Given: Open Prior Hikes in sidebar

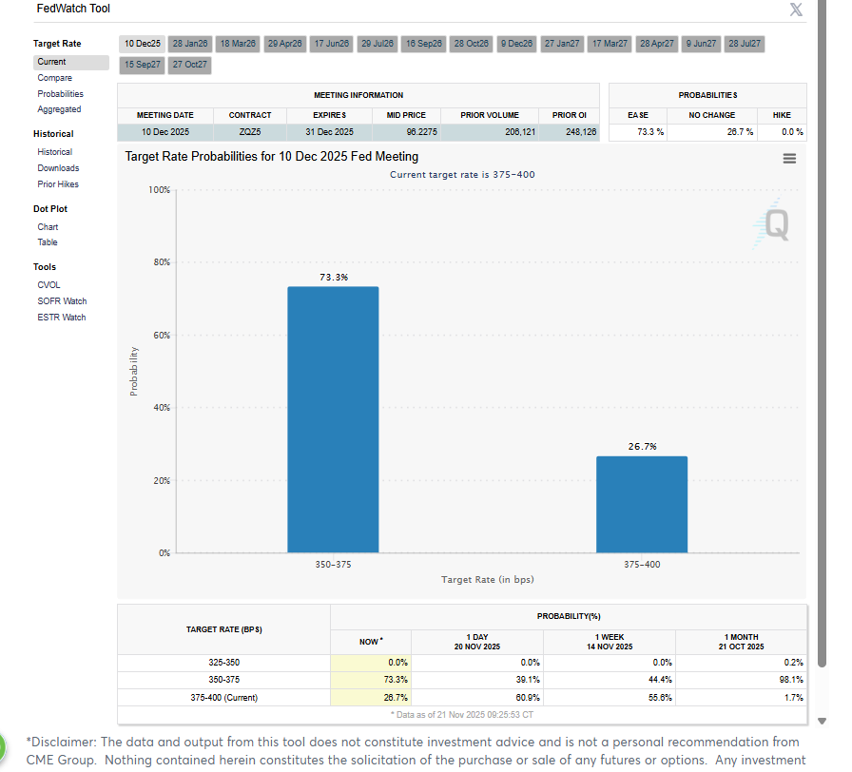Looking at the screenshot, I should (58, 184).
